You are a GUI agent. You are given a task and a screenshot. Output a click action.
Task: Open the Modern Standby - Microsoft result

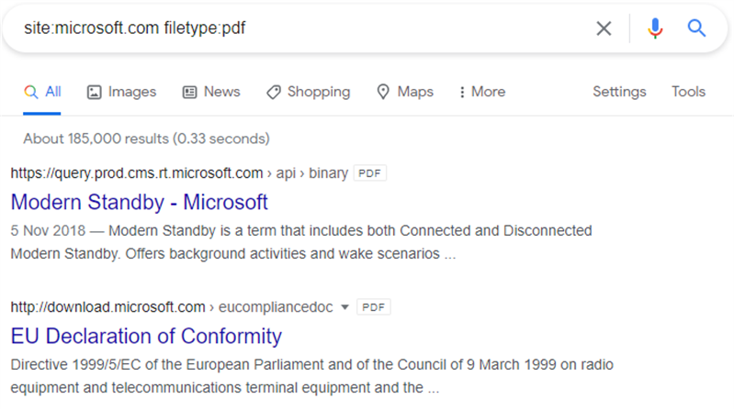[x=139, y=203]
